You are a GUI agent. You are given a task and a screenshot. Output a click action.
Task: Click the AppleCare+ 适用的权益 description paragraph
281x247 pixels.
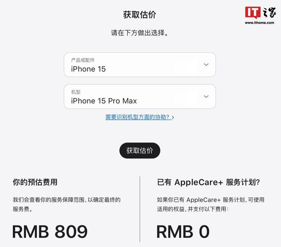click(211, 204)
